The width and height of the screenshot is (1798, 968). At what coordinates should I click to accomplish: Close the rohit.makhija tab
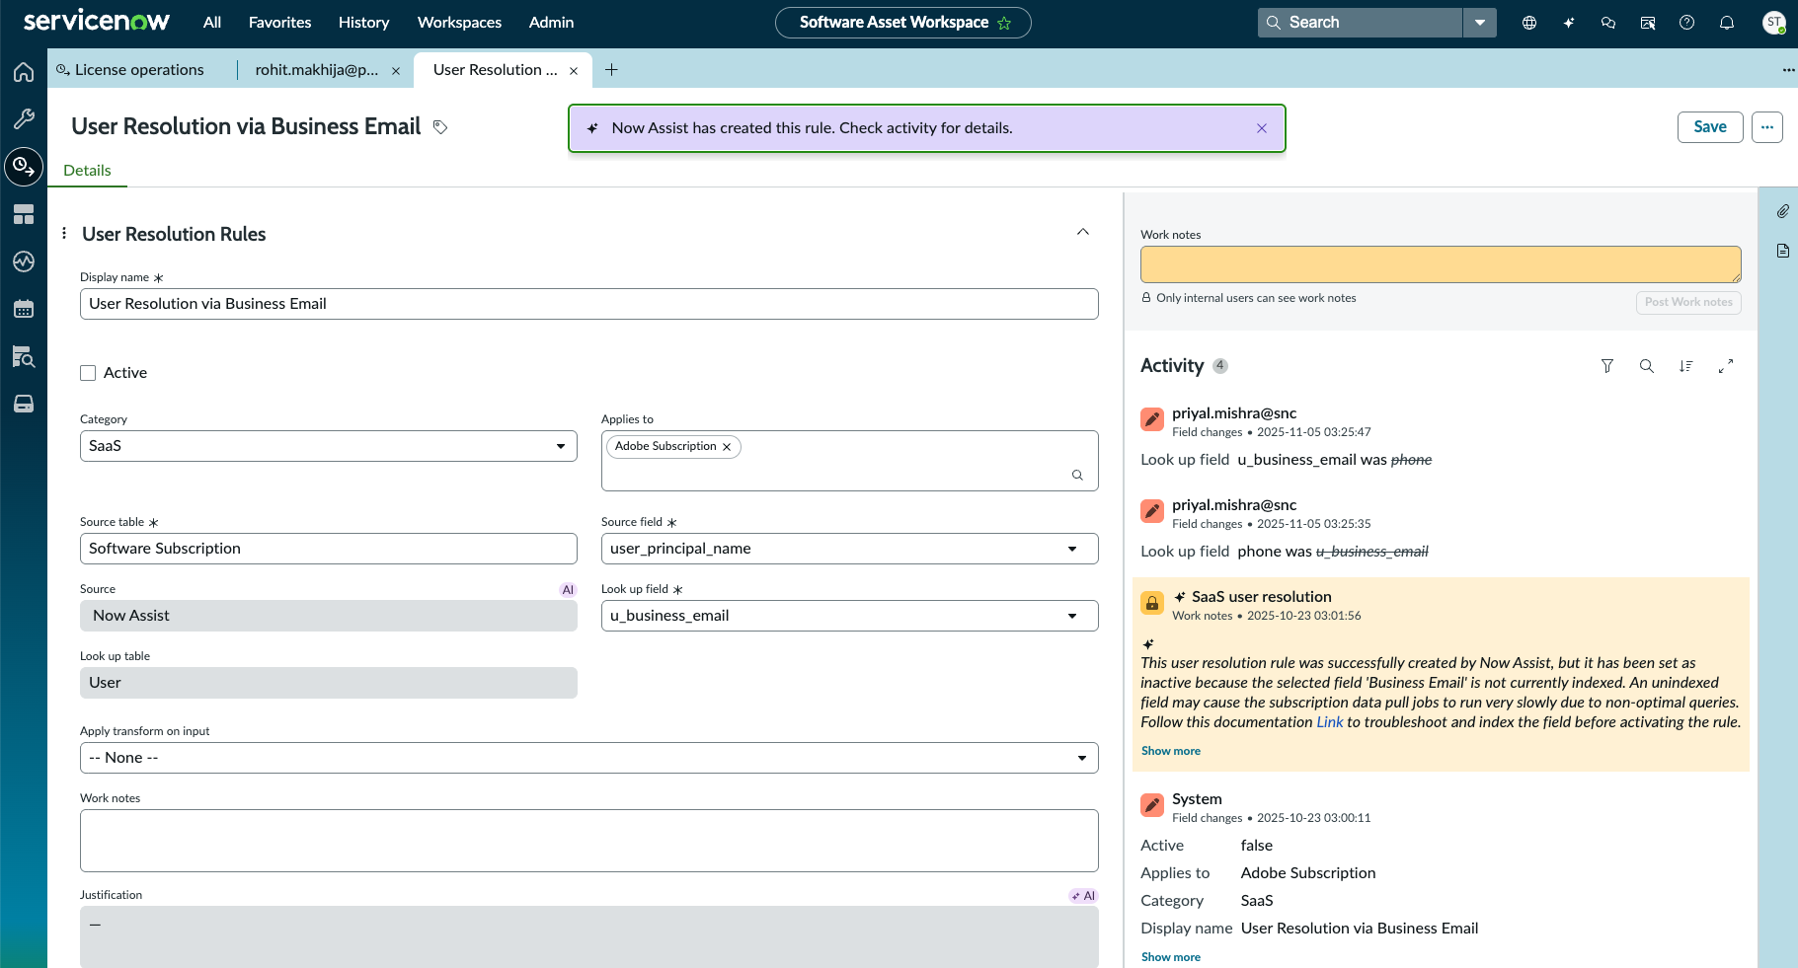tap(396, 71)
